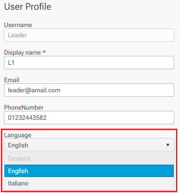Click the L1 display name value

11,63
